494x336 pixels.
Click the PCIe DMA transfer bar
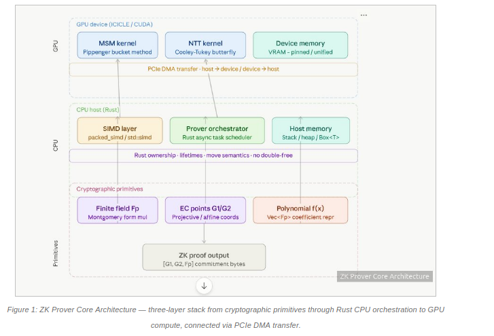[213, 69]
